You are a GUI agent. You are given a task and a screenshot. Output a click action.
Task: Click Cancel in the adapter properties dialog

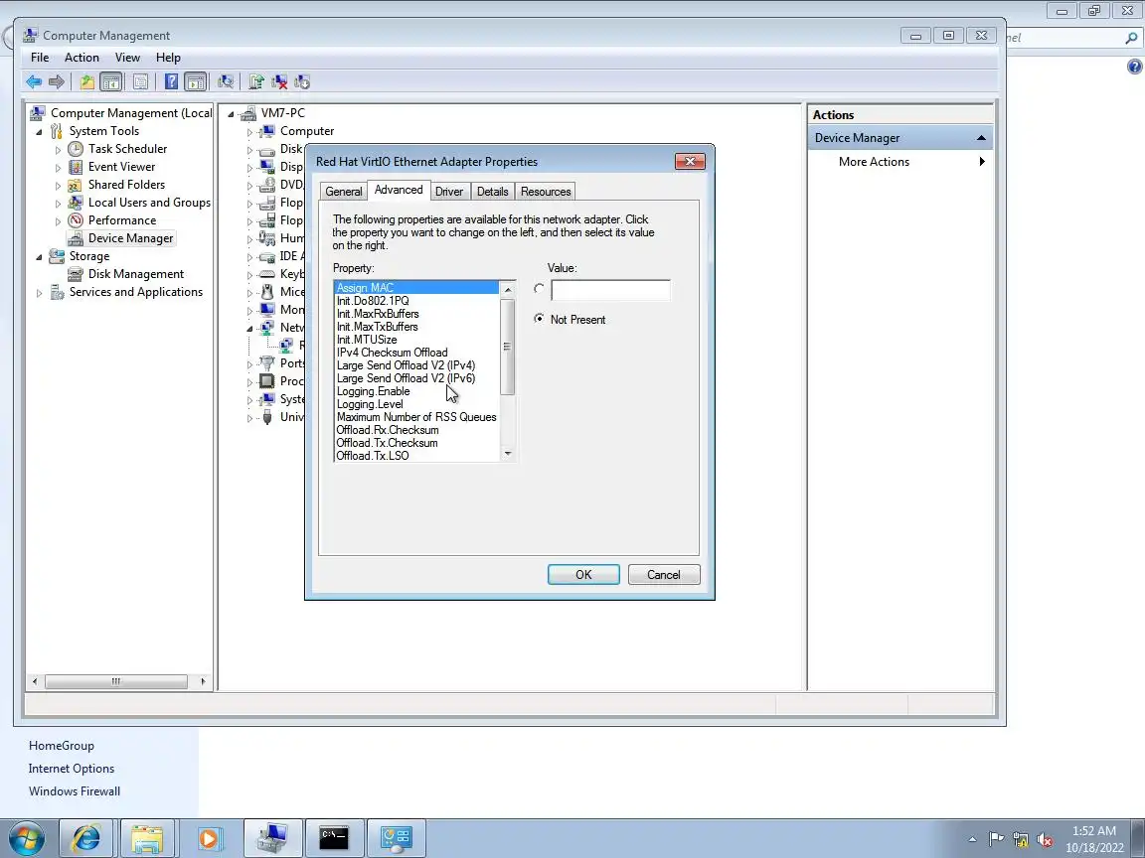click(x=664, y=575)
